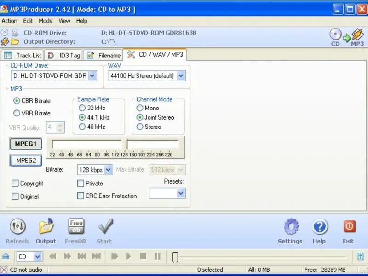Viewport: 368px width, 276px height.
Task: Enable the Original checkbox
Action: pos(15,196)
